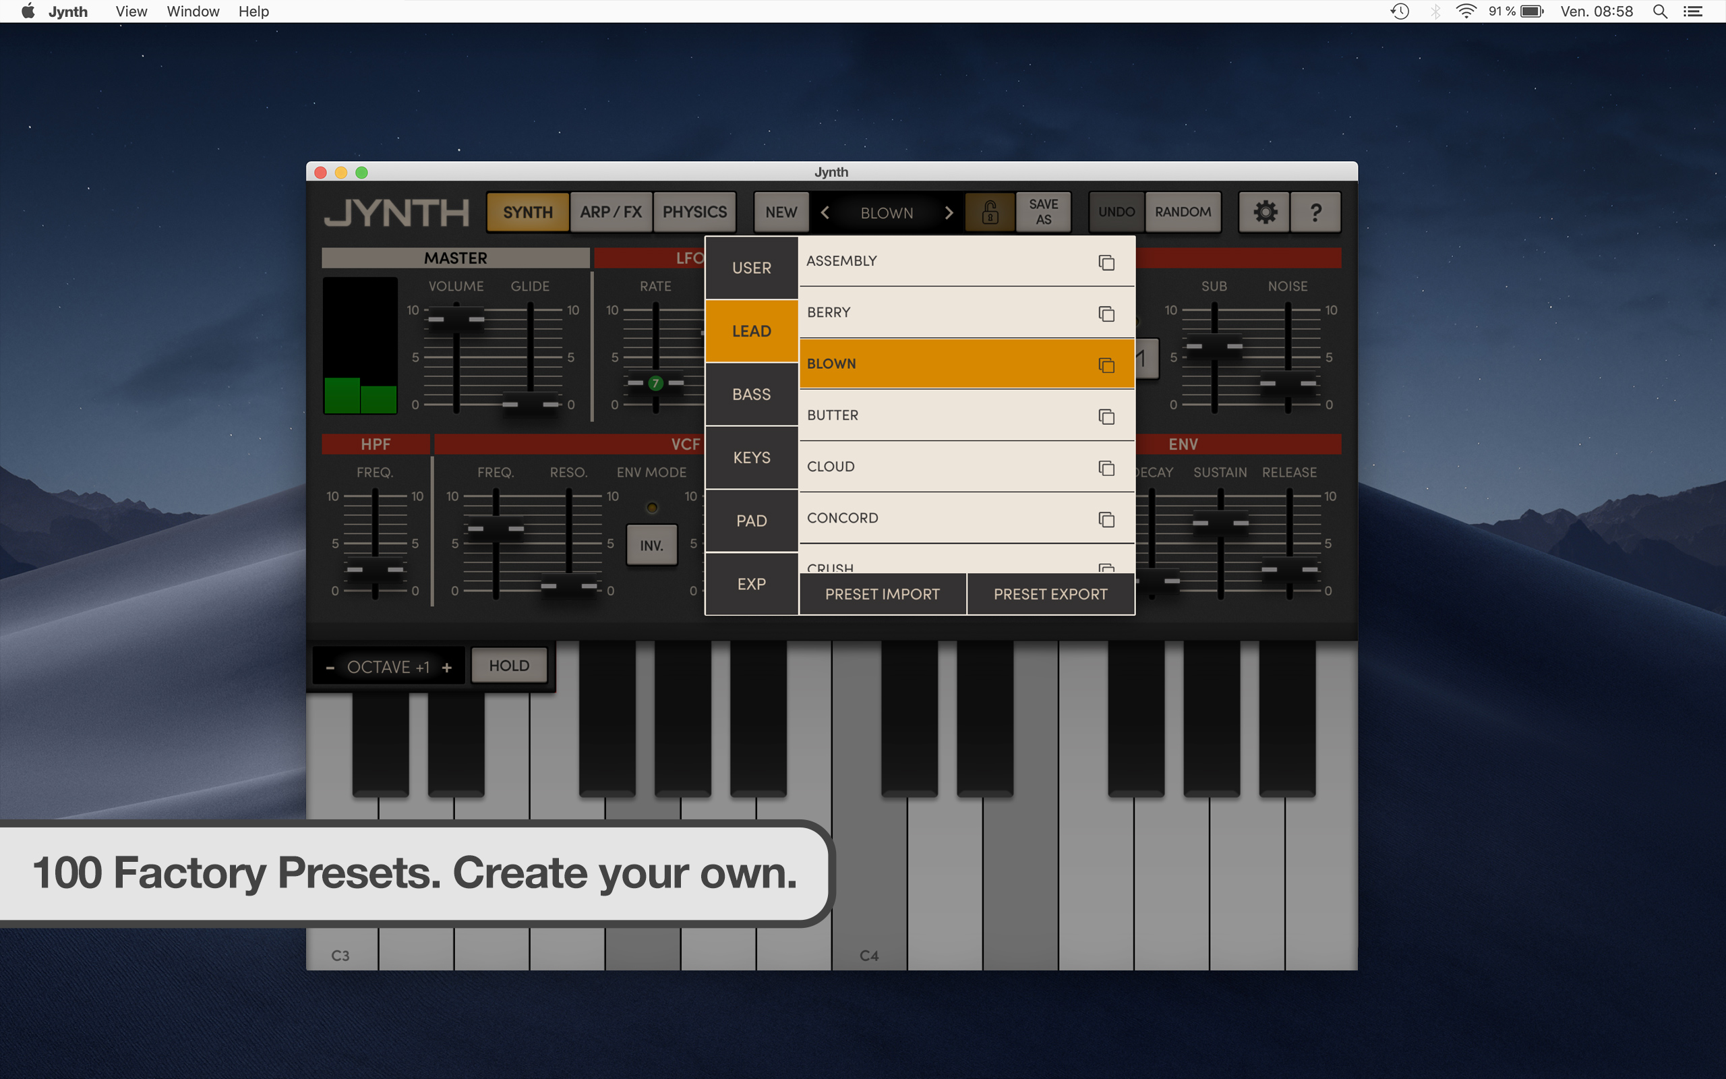Viewport: 1726px width, 1079px height.
Task: Click the VCF RESO. slider handle
Action: tap(568, 586)
